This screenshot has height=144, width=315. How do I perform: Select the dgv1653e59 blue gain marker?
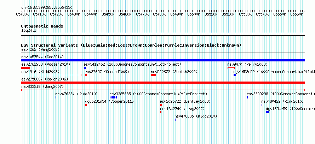[235, 75]
